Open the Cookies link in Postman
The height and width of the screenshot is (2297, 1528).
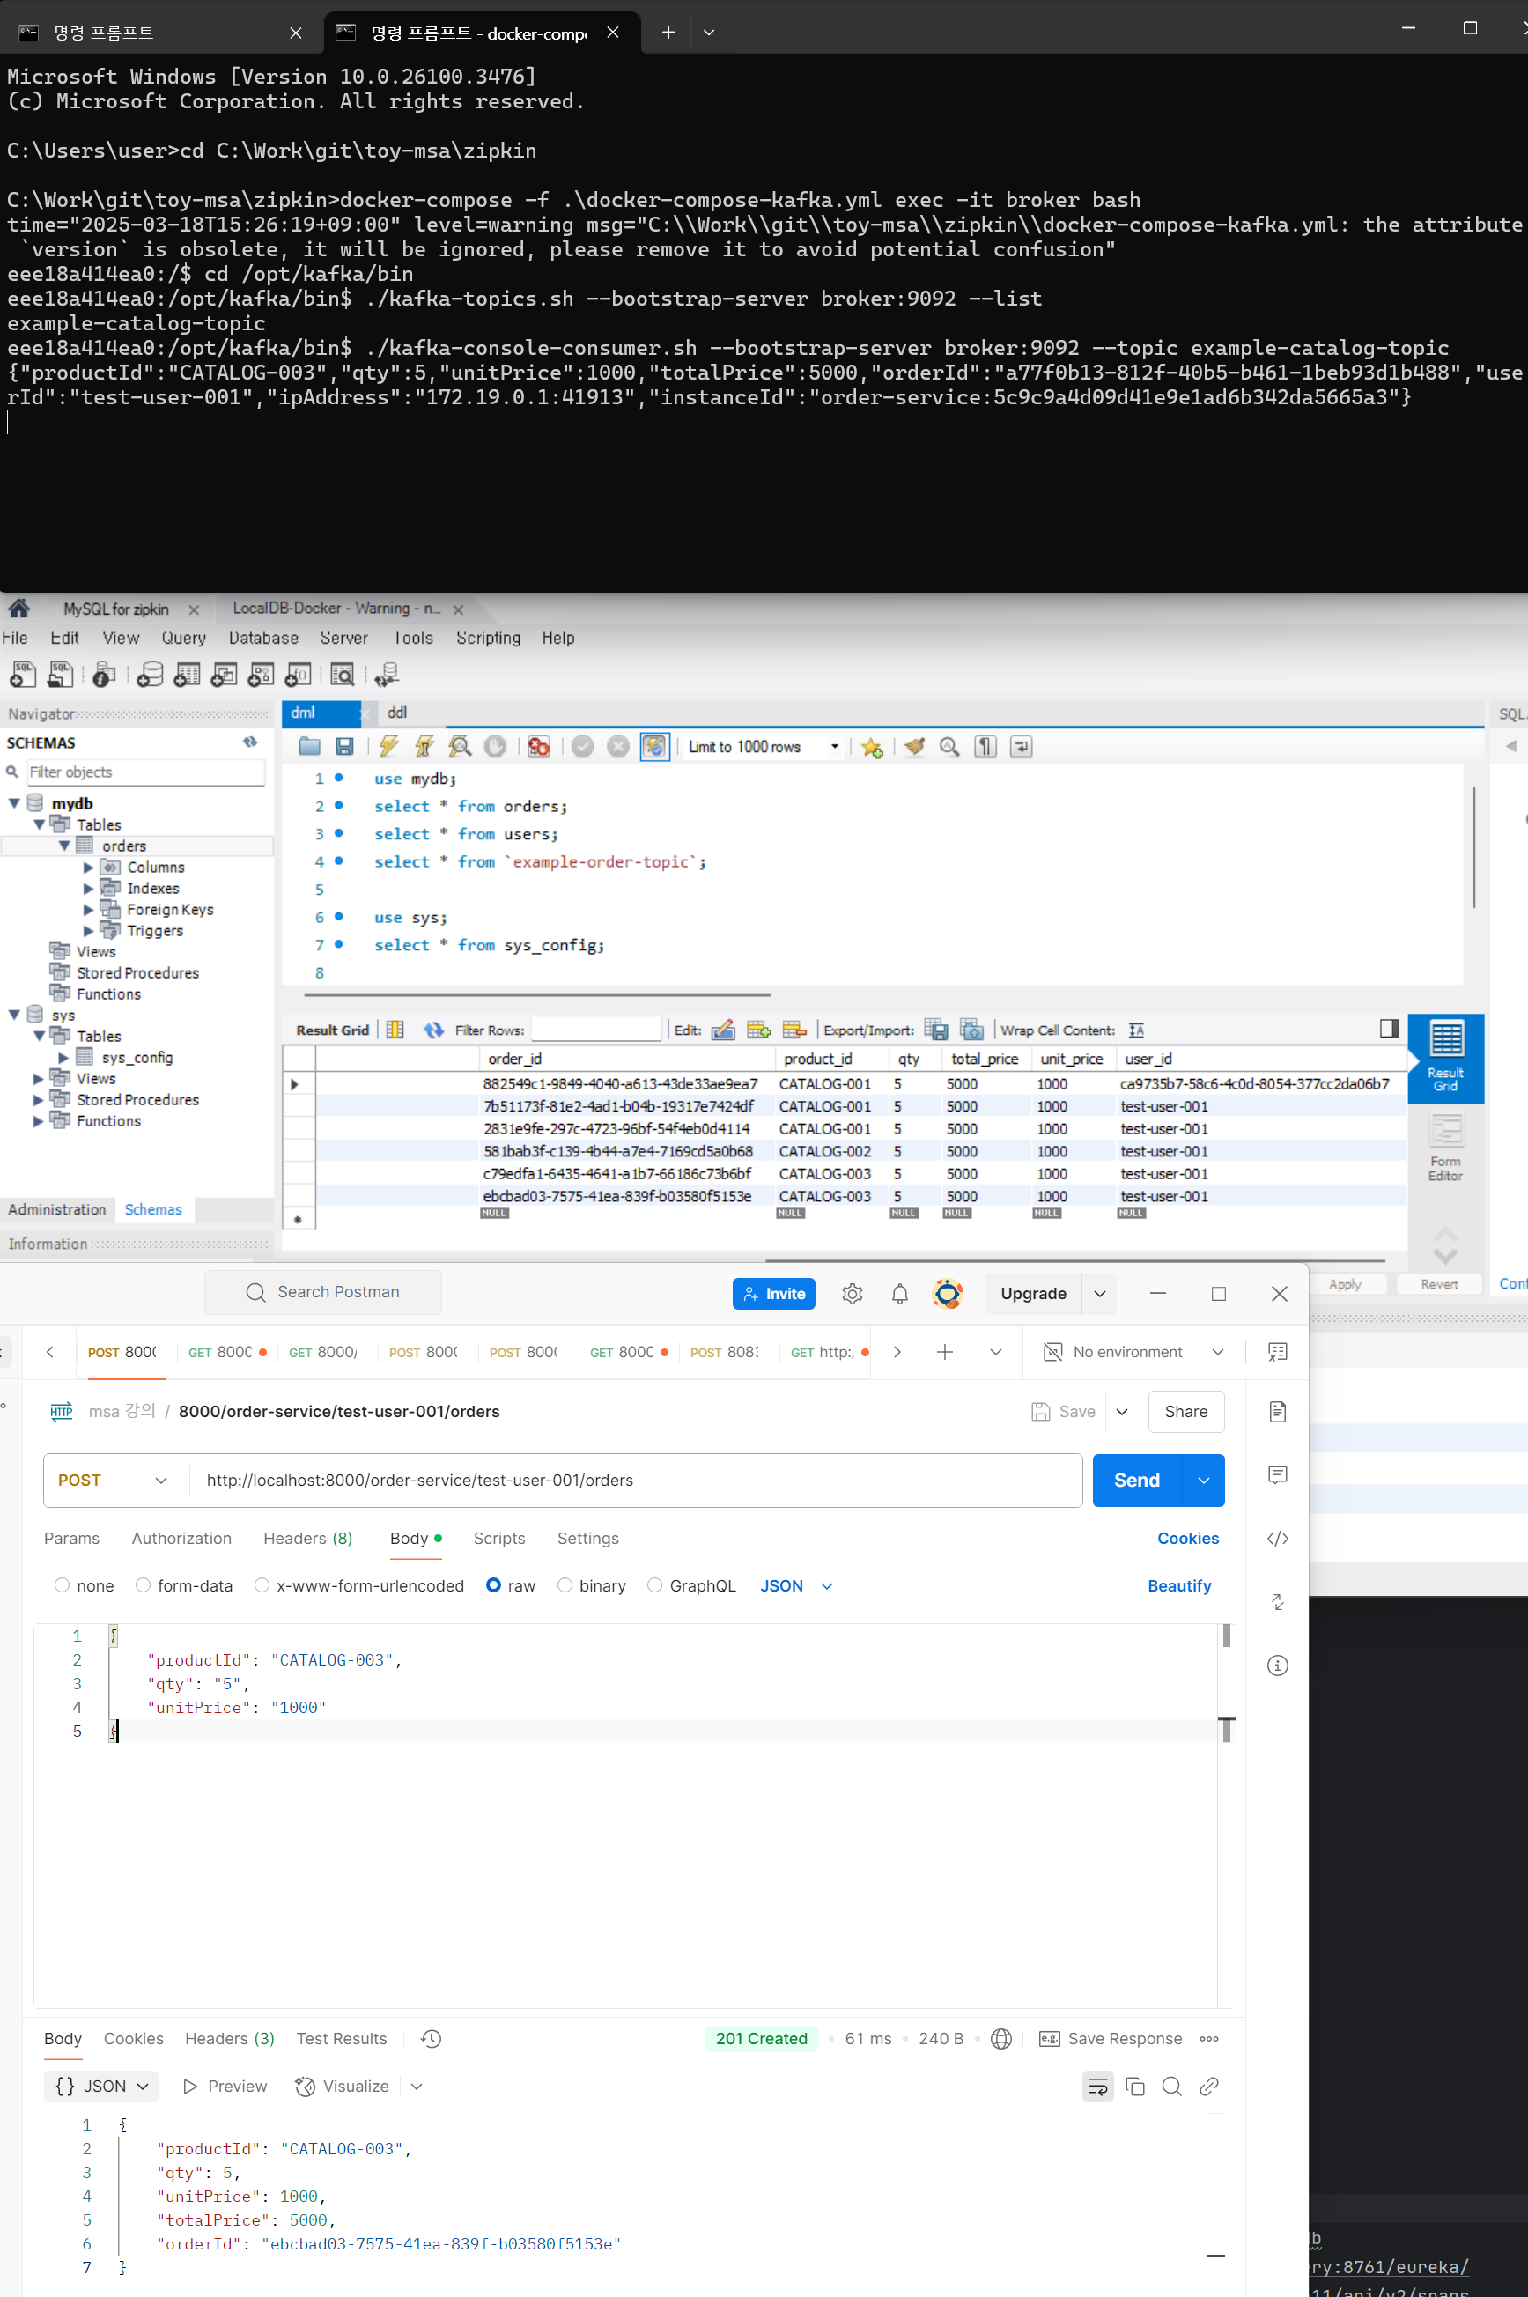tap(1188, 1538)
